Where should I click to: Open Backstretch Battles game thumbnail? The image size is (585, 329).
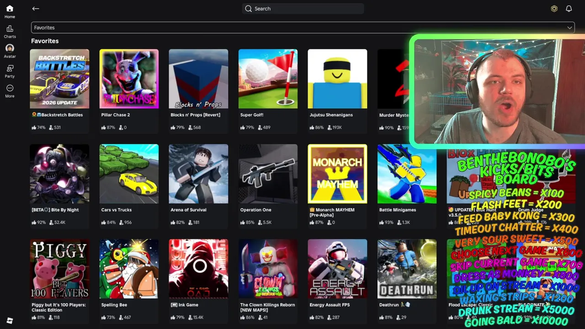[x=59, y=79]
